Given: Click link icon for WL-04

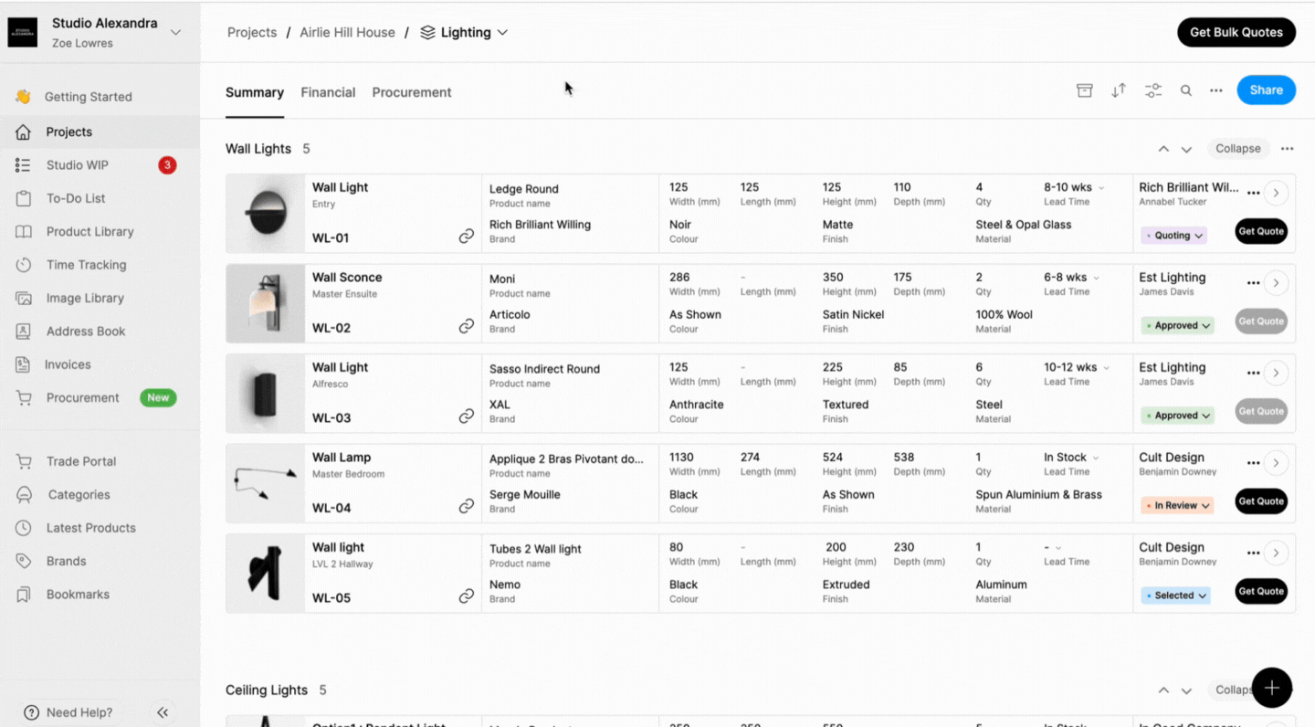Looking at the screenshot, I should tap(467, 506).
